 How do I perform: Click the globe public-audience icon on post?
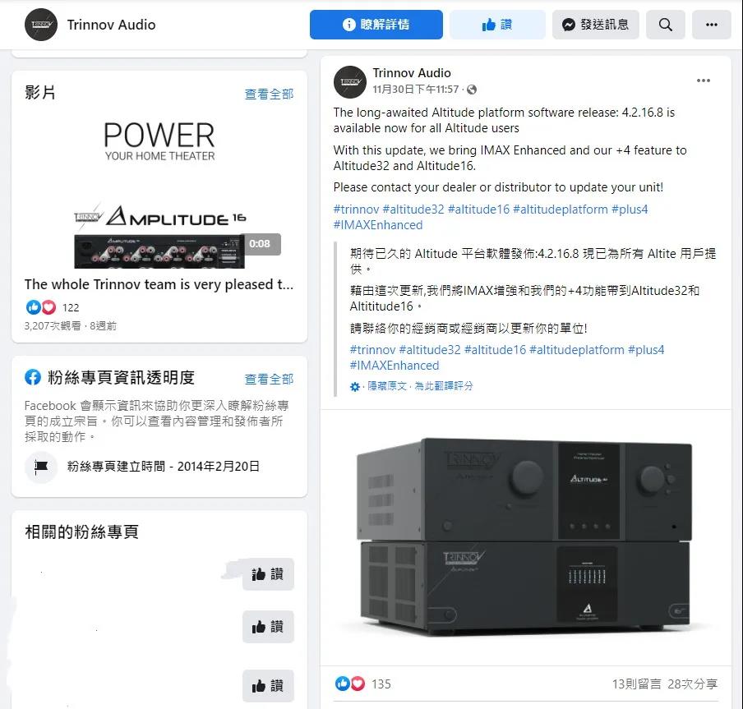[x=472, y=90]
